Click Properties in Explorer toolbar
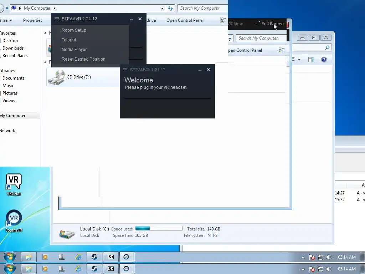 click(32, 20)
